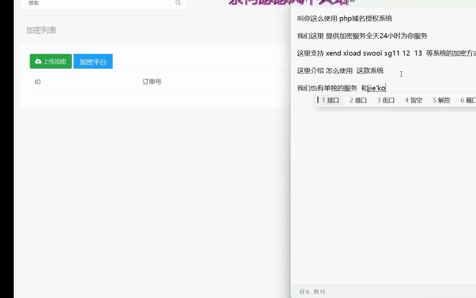The height and width of the screenshot is (298, 476).
Task: Click the magnifier search icon in 搜索 field
Action: pyautogui.click(x=178, y=3)
